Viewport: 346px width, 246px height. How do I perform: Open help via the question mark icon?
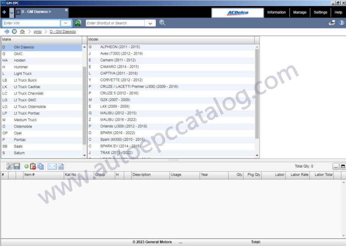(341, 23)
